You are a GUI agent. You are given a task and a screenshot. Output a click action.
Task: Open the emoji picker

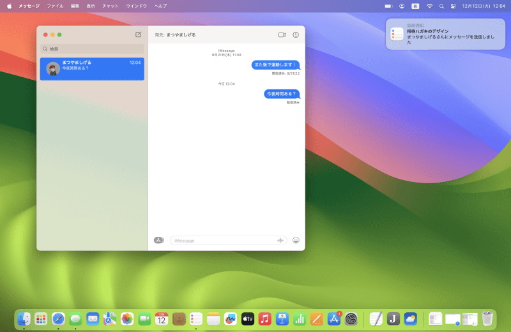point(296,241)
